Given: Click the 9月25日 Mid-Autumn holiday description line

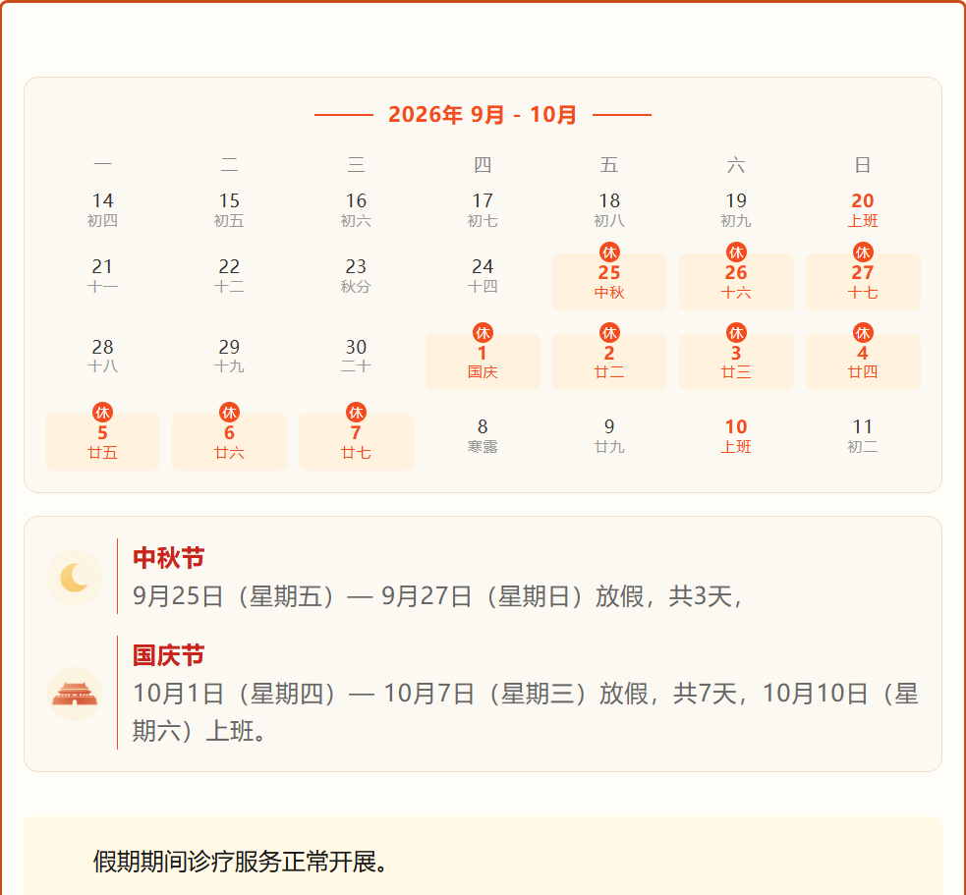Looking at the screenshot, I should (437, 596).
